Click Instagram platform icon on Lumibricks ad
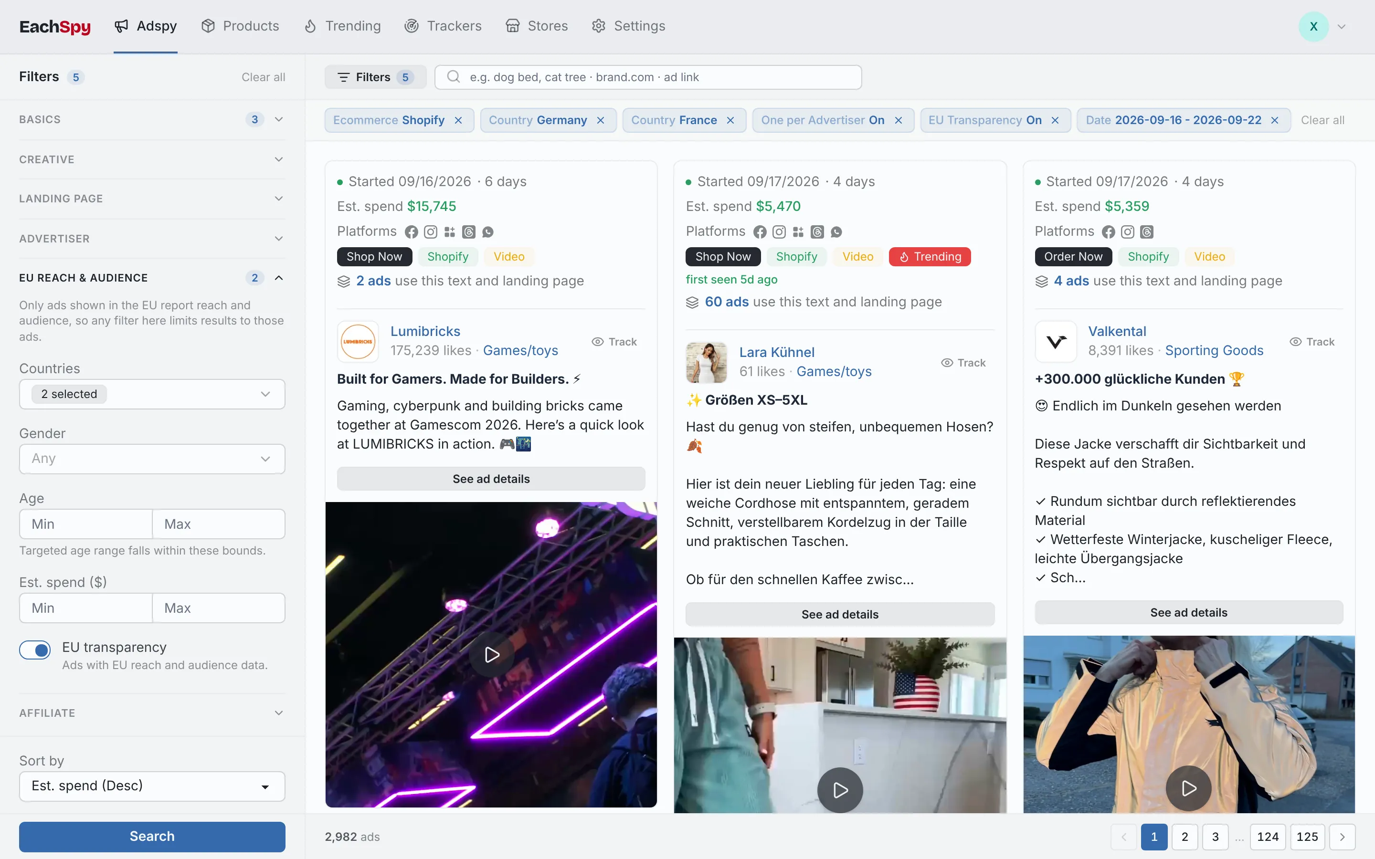Viewport: 1375px width, 859px height. point(431,232)
